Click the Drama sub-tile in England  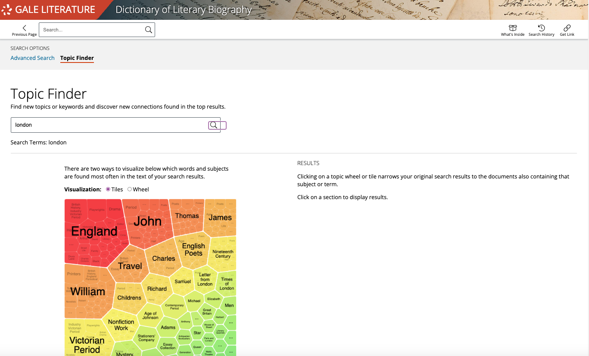tap(115, 209)
